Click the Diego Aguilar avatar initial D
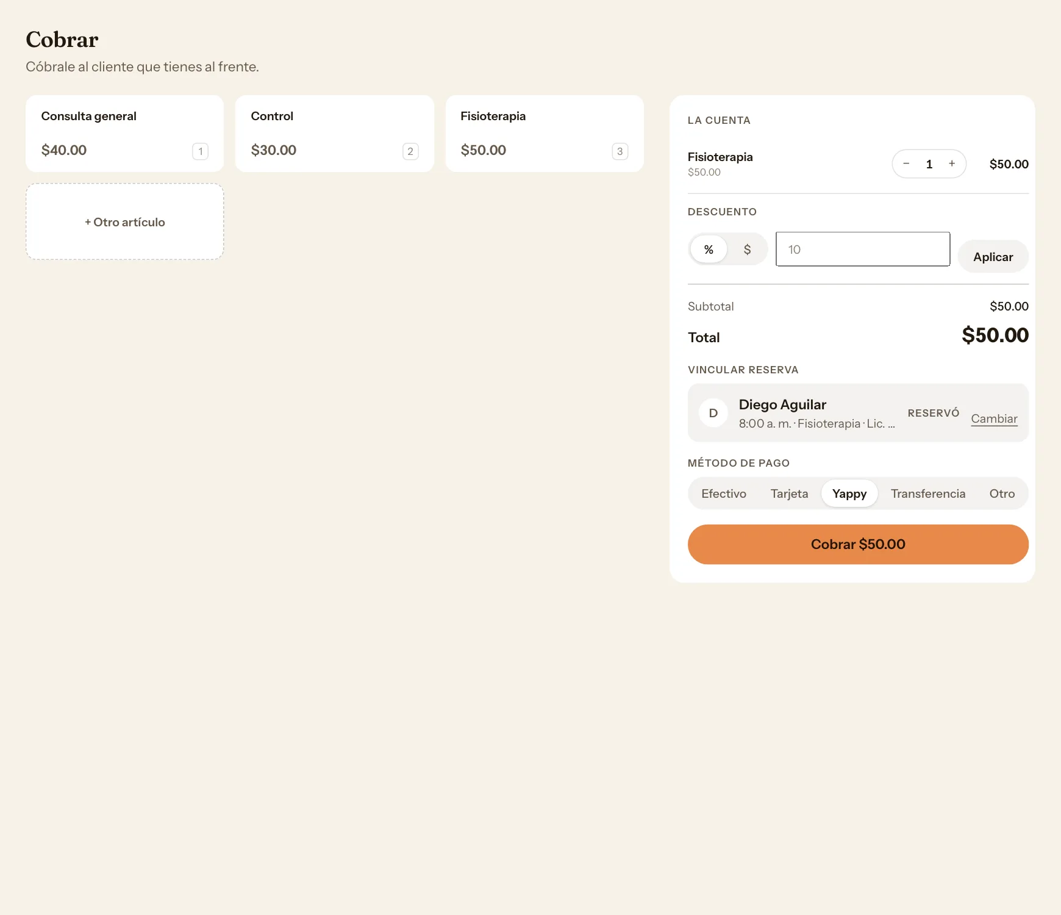Viewport: 1061px width, 915px height. coord(713,413)
